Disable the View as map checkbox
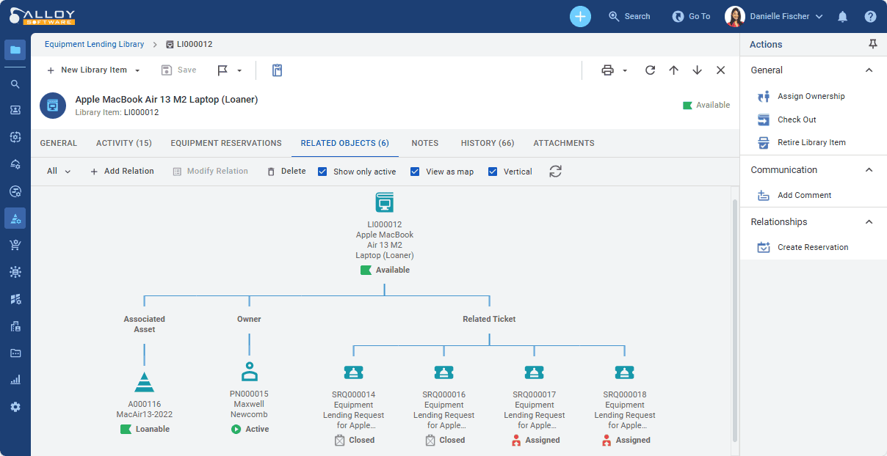The height and width of the screenshot is (456, 887). pyautogui.click(x=415, y=172)
